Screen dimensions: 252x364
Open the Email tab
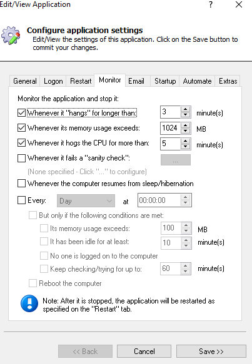pos(136,81)
